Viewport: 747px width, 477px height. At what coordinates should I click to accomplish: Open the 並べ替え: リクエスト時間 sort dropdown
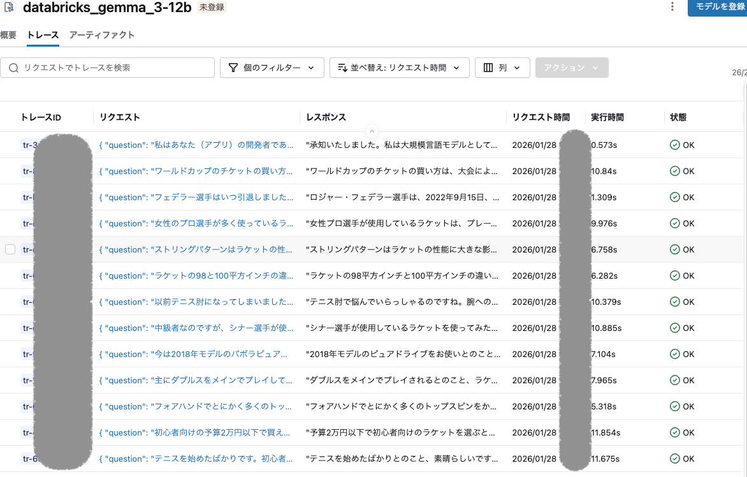pyautogui.click(x=400, y=68)
